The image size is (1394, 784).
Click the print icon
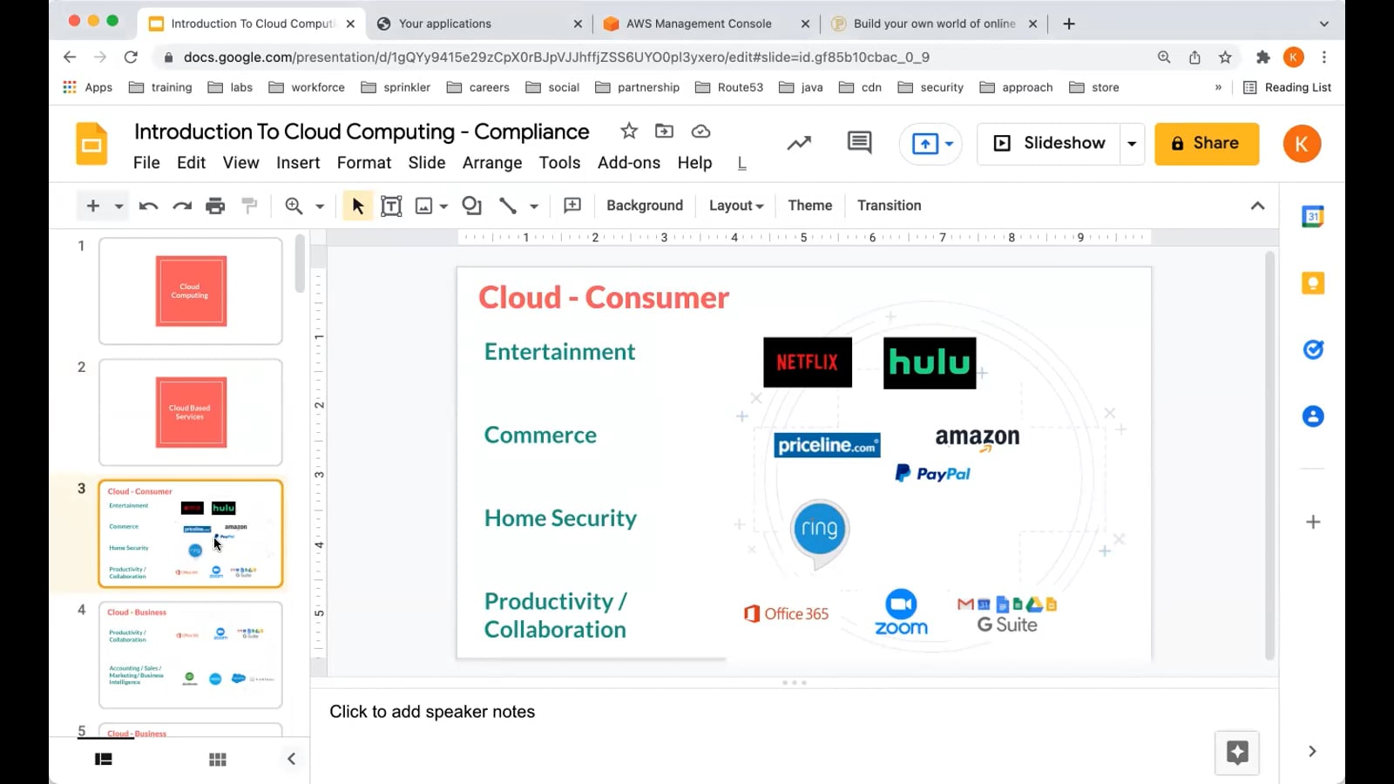215,206
